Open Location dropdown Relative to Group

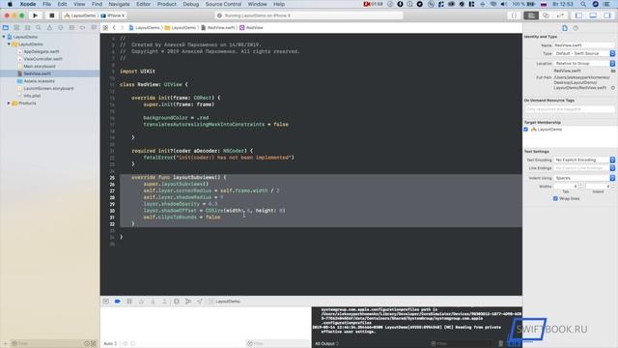click(x=584, y=63)
